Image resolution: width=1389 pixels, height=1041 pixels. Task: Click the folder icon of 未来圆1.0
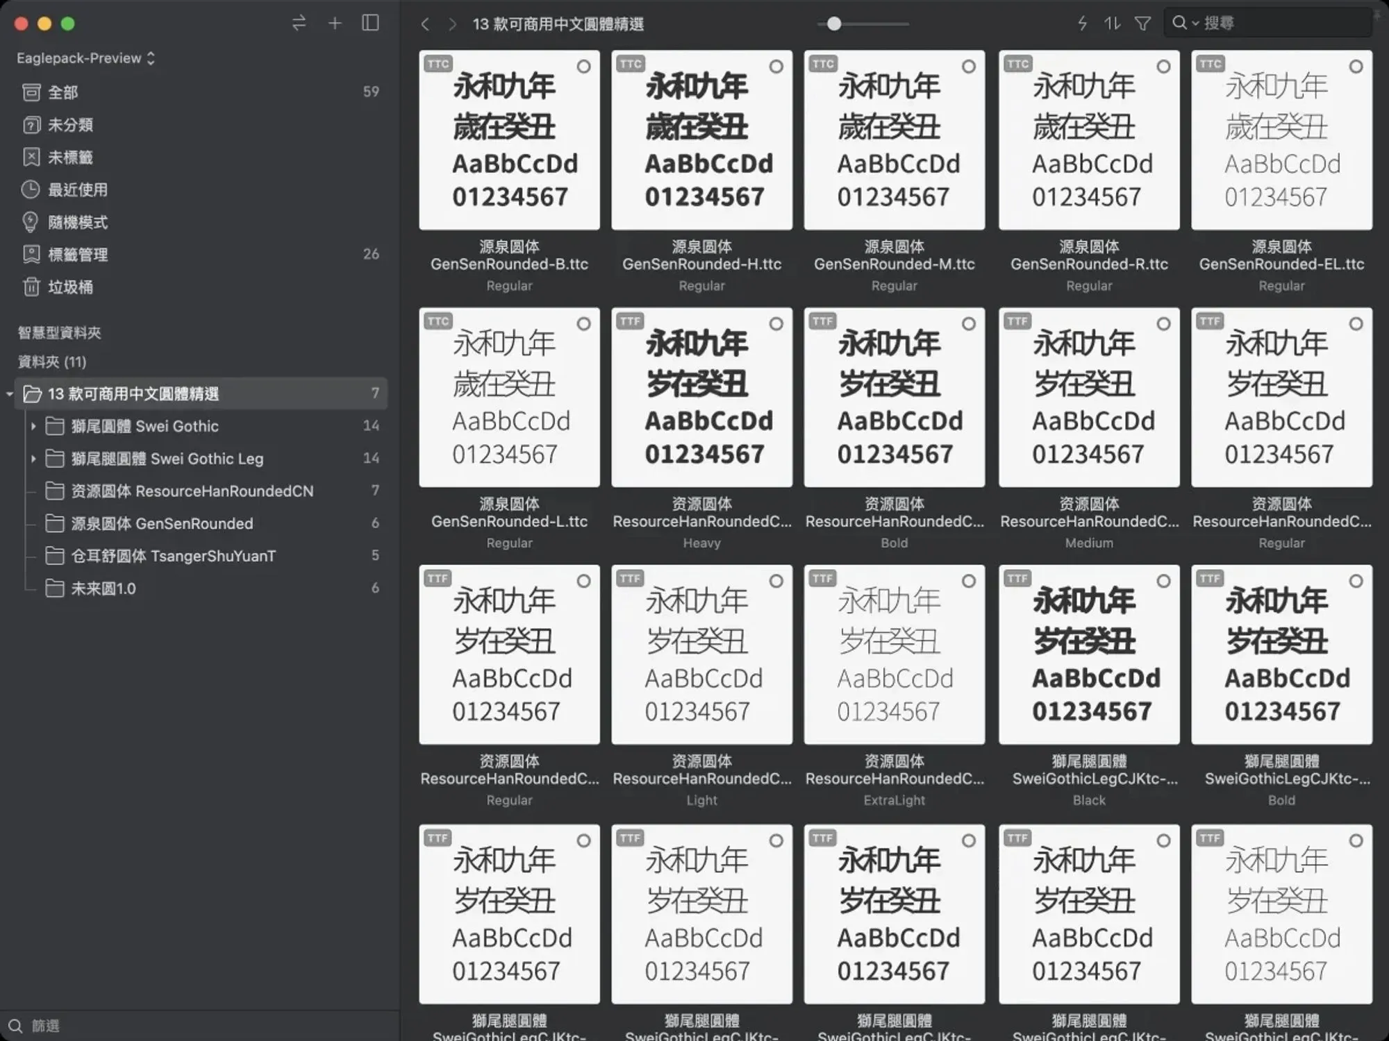point(55,588)
